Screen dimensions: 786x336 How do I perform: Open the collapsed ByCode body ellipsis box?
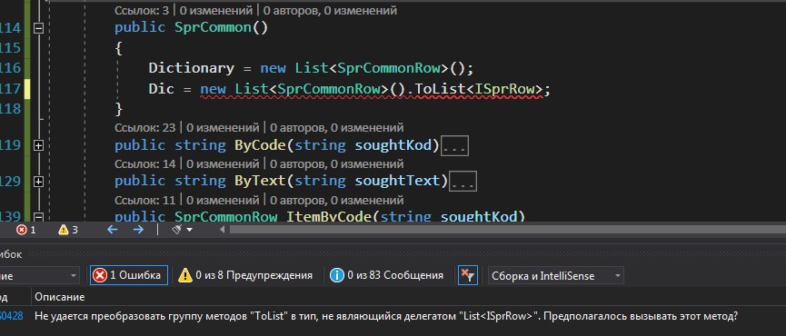pyautogui.click(x=454, y=145)
